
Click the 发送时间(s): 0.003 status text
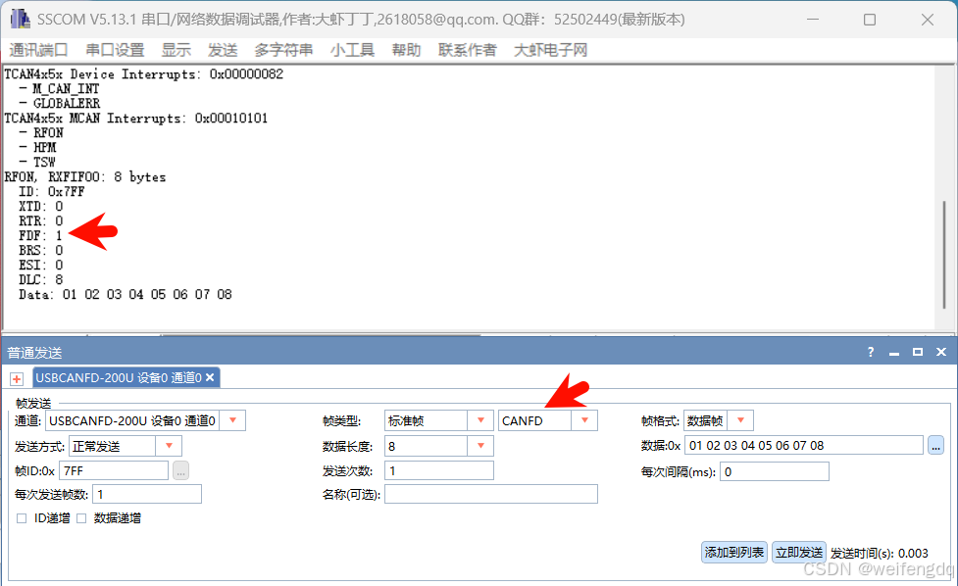880,553
